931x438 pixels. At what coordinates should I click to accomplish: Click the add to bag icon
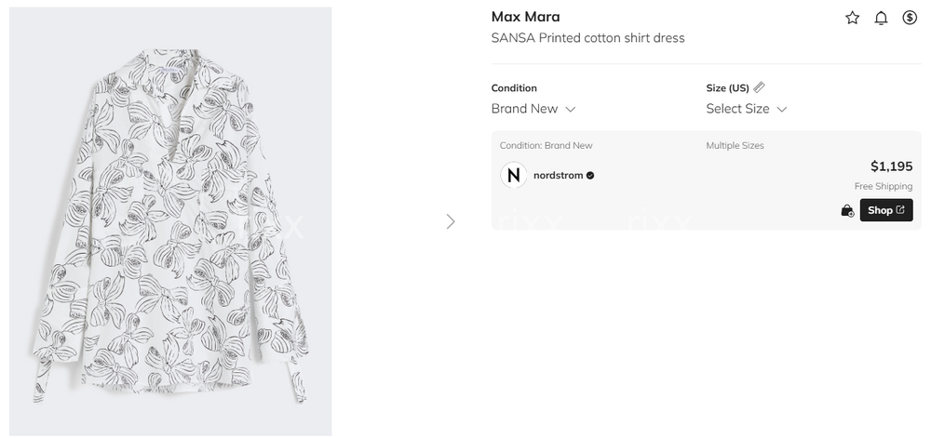coord(847,211)
